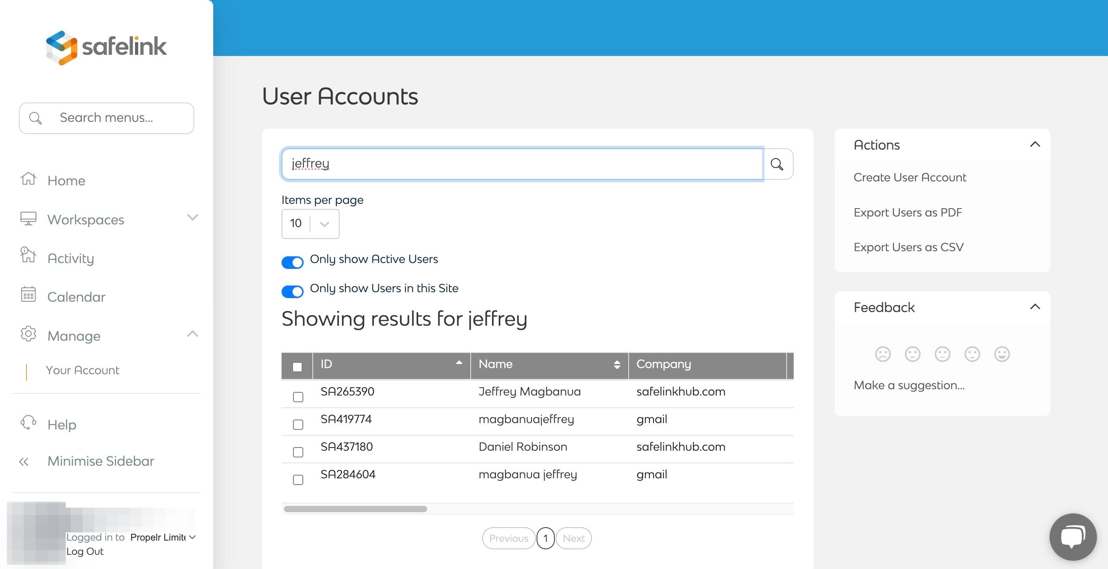Viewport: 1108px width, 569px height.
Task: Toggle Only show Users in this Site
Action: pyautogui.click(x=293, y=291)
